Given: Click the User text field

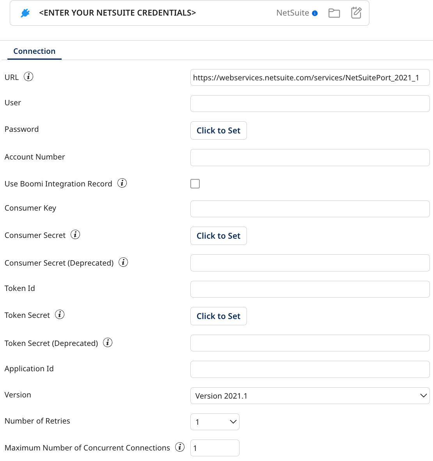Looking at the screenshot, I should tap(310, 103).
